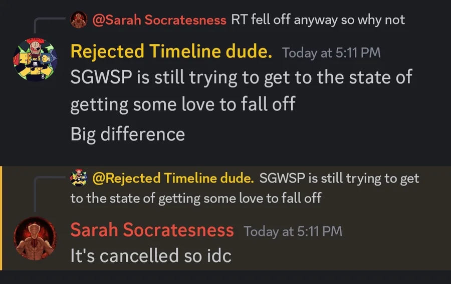This screenshot has width=451, height=284.
Task: Click yellow mention highlight bar on left edge
Action: (2, 217)
